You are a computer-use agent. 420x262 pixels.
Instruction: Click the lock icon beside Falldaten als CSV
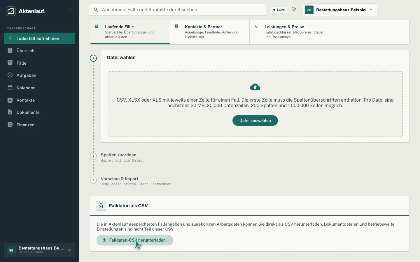coord(101,206)
